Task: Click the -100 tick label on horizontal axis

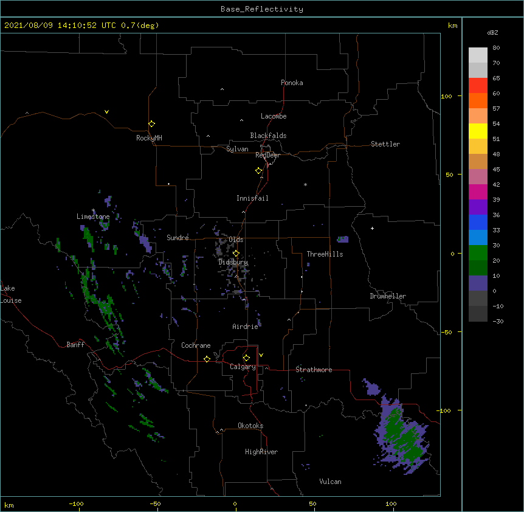Action: tap(76, 503)
